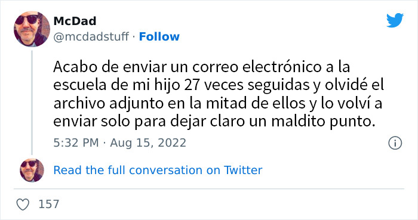
Task: Open McDad's large profile picture
Action: [32, 29]
